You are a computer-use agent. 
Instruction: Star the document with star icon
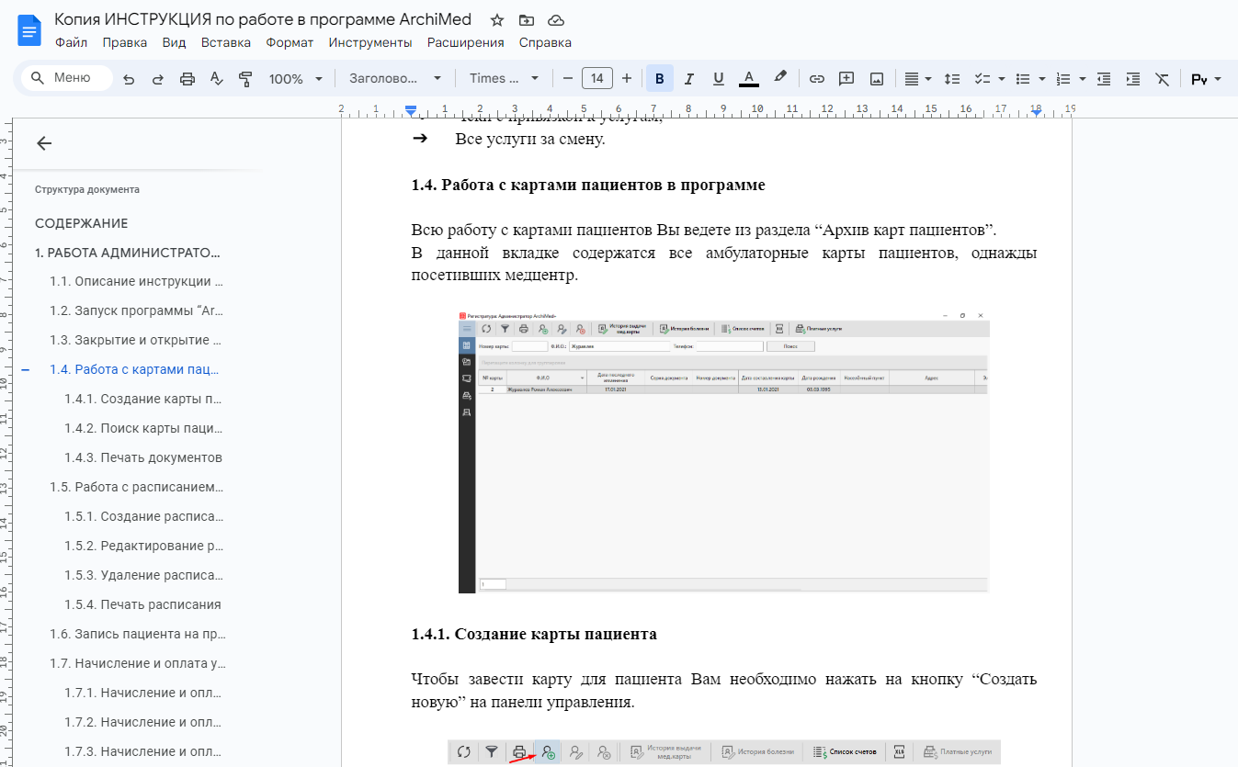click(x=497, y=20)
